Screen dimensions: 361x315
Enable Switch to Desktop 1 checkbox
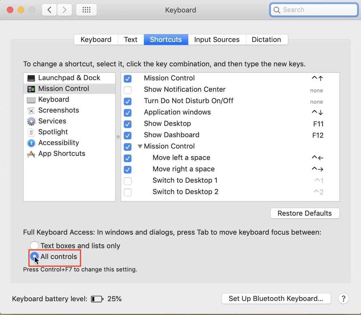(x=128, y=181)
